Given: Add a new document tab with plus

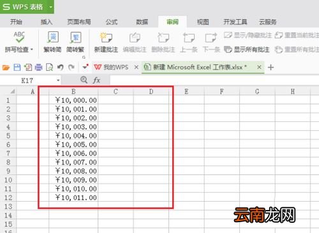Looking at the screenshot, I should pyautogui.click(x=271, y=68).
